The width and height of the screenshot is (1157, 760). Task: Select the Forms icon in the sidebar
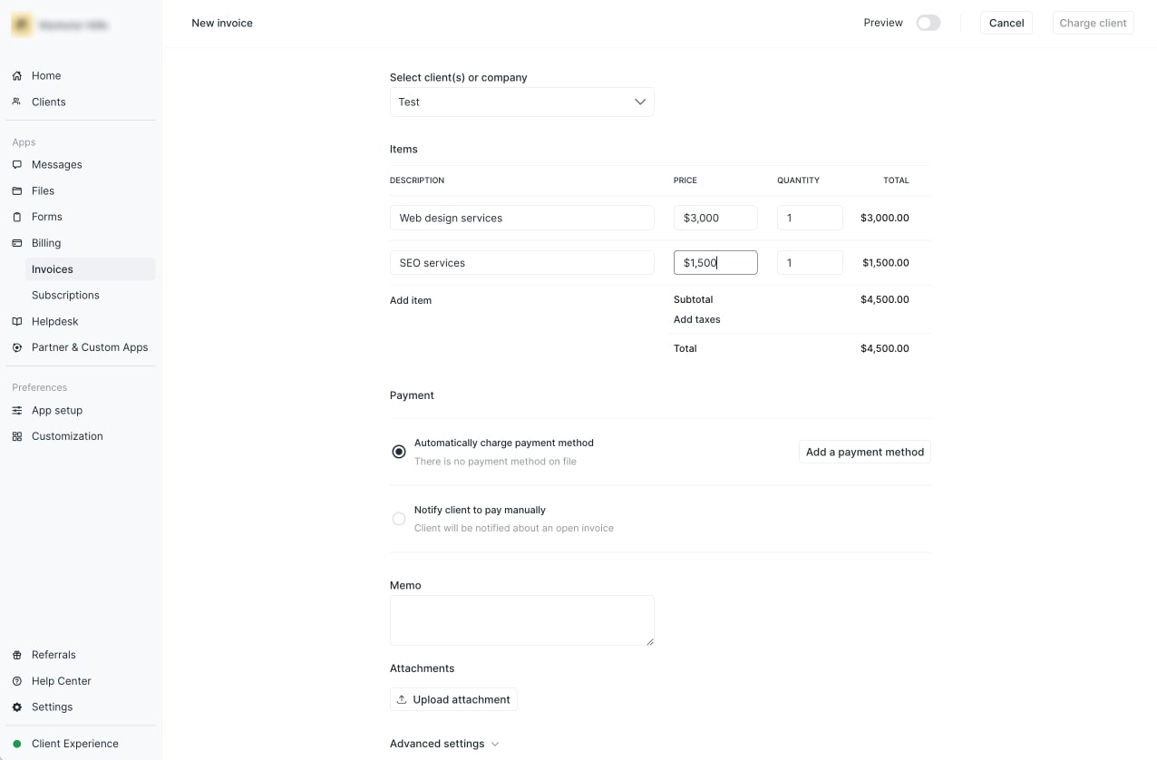click(18, 217)
